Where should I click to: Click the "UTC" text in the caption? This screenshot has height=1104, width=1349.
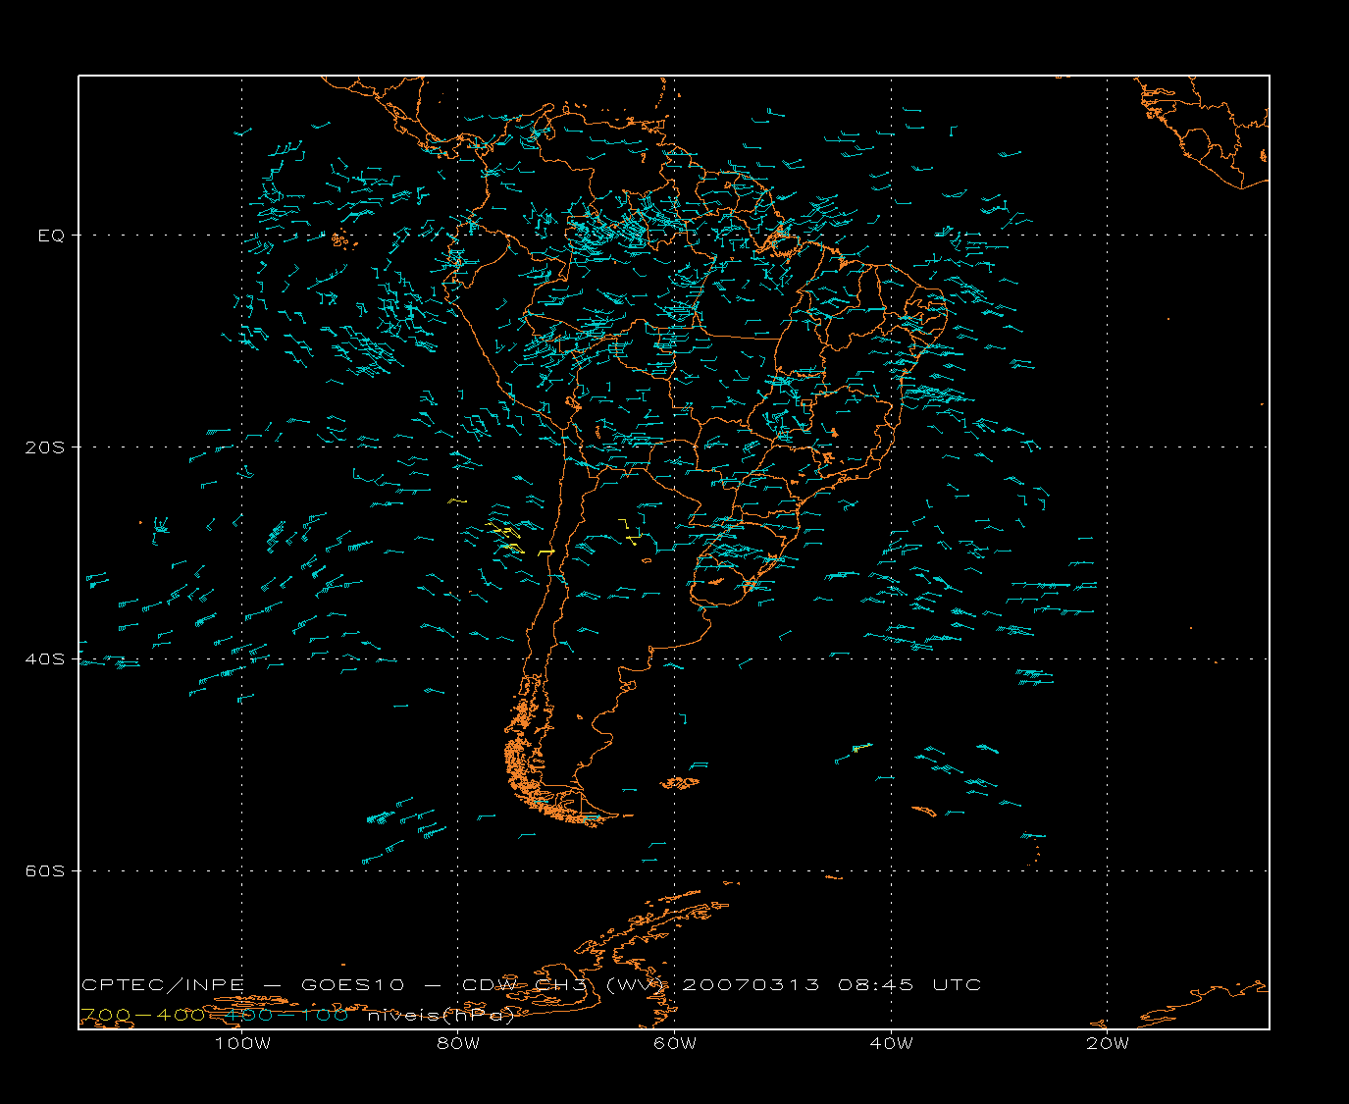(957, 985)
